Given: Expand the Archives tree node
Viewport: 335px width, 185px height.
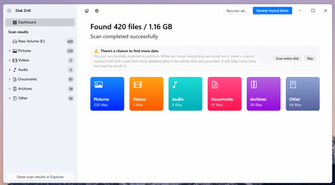Looking at the screenshot, I should 10,89.
